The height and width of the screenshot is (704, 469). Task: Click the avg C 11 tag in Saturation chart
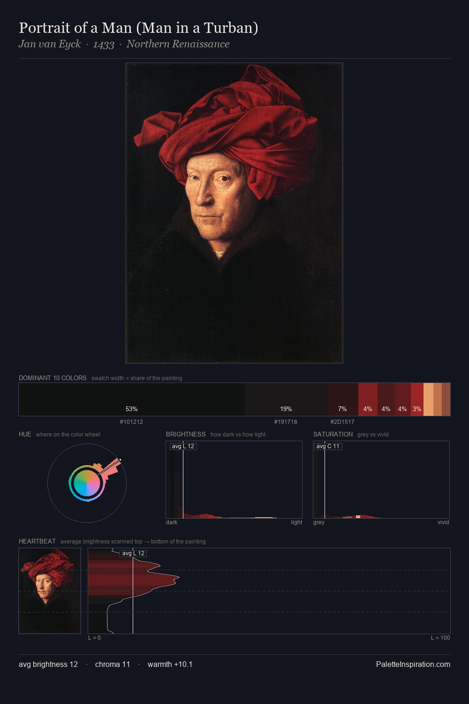click(x=328, y=446)
